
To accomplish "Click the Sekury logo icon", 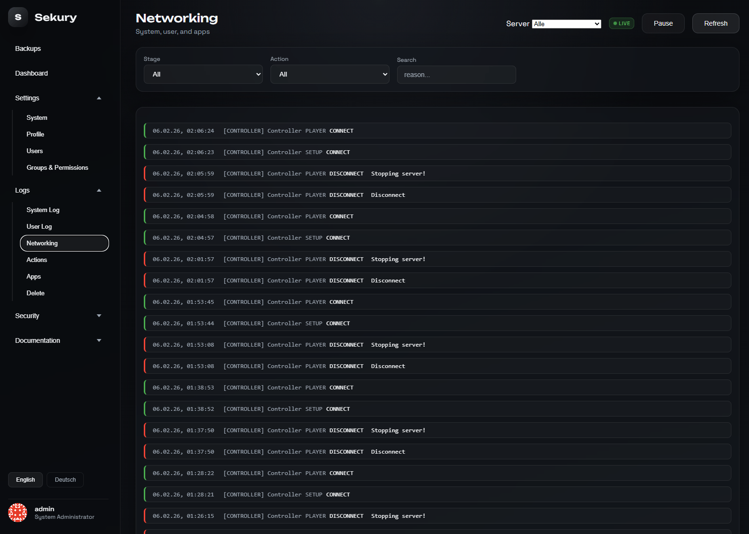I will point(18,18).
